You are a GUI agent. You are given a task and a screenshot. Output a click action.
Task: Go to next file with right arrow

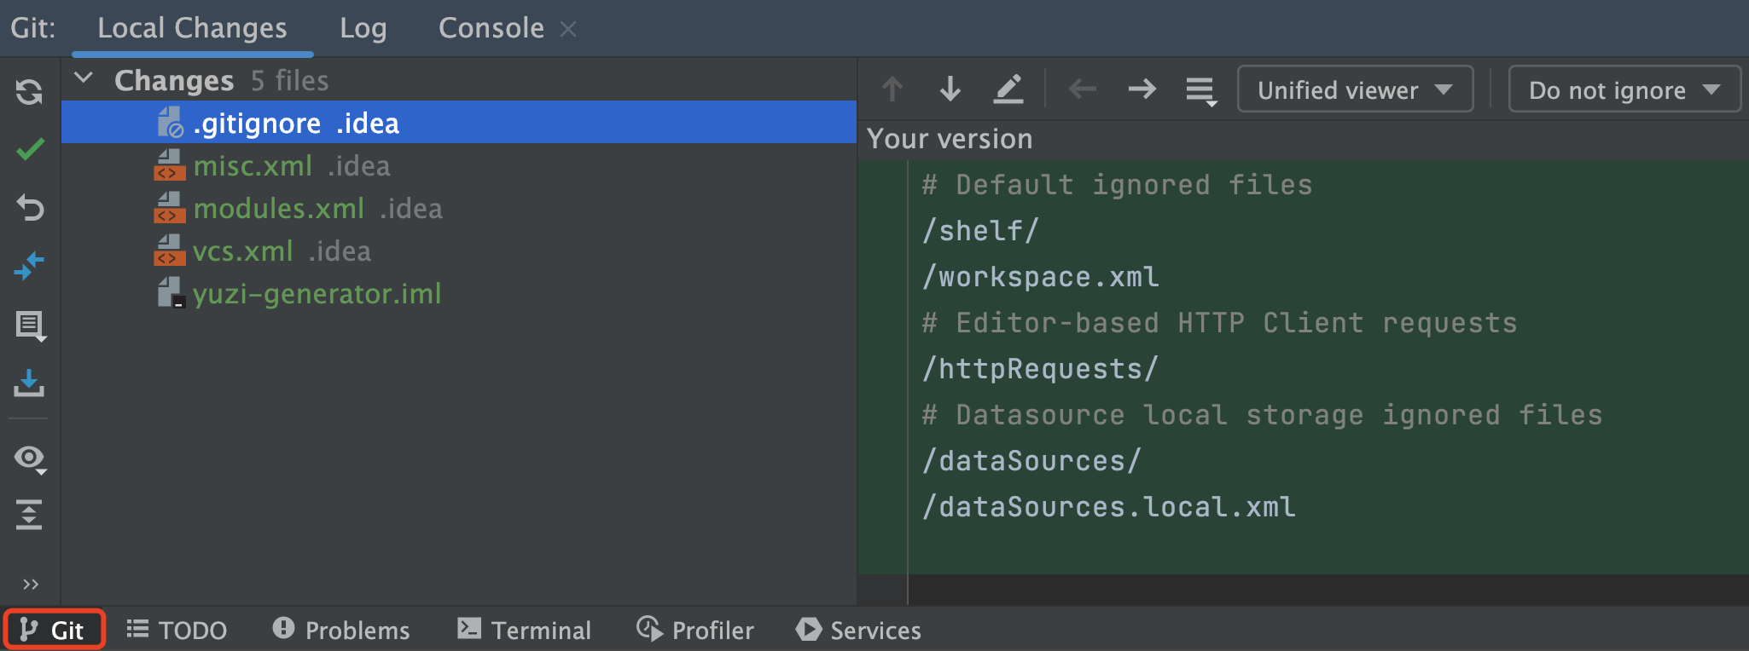pyautogui.click(x=1142, y=89)
